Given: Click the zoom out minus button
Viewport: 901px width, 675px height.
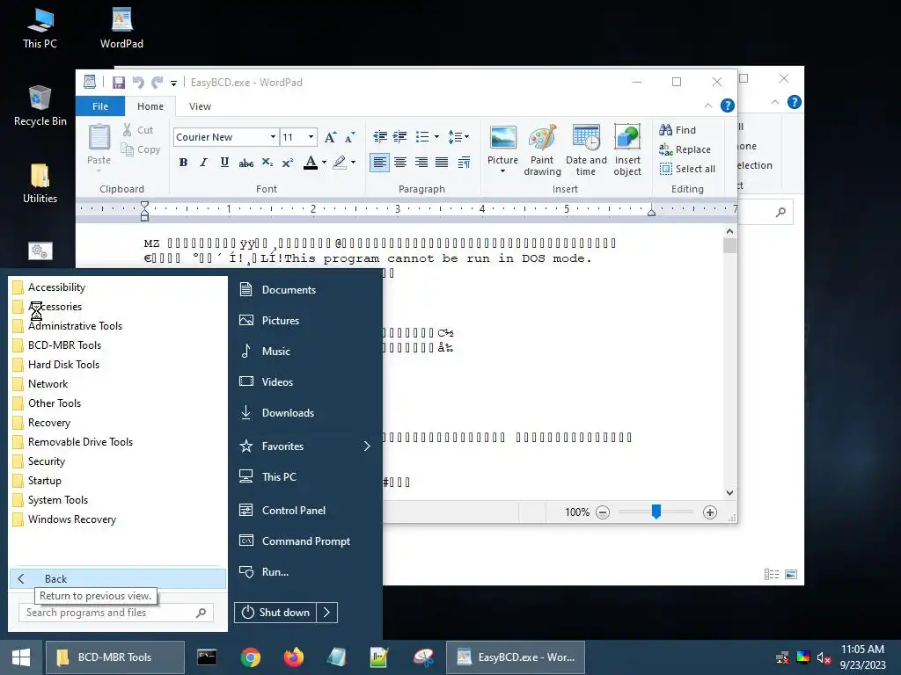Looking at the screenshot, I should pyautogui.click(x=602, y=512).
